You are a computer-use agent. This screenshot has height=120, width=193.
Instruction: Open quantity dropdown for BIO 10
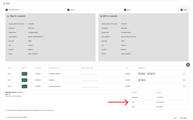[24, 86]
